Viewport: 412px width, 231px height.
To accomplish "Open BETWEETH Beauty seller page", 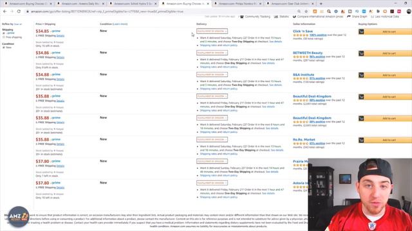I will pyautogui.click(x=308, y=53).
